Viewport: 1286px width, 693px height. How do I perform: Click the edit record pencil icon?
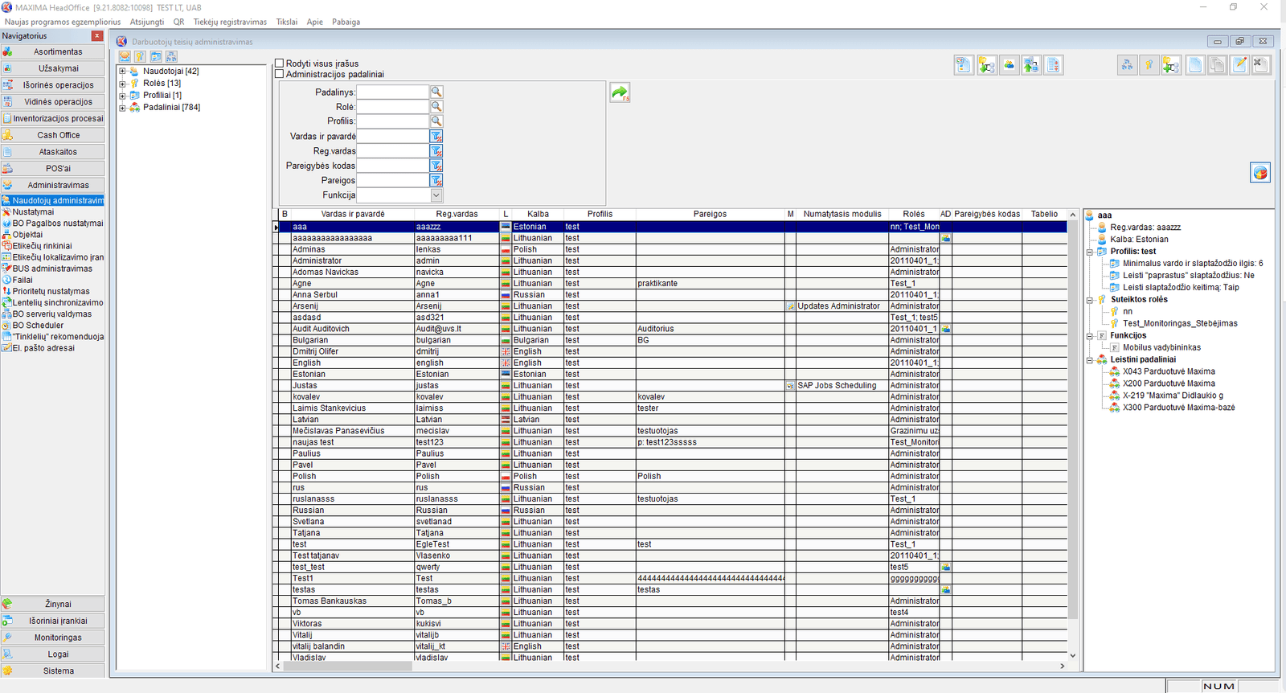pyautogui.click(x=1239, y=65)
